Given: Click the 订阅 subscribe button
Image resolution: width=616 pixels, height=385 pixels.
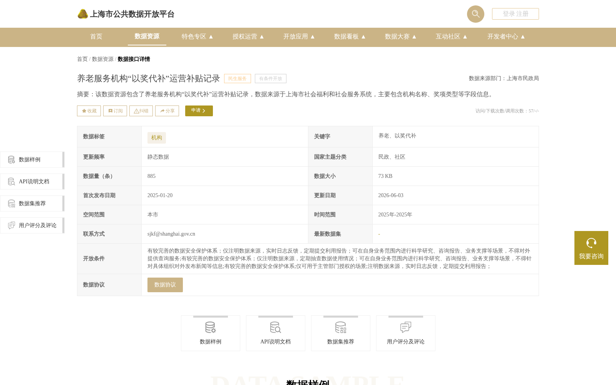Looking at the screenshot, I should pos(115,111).
